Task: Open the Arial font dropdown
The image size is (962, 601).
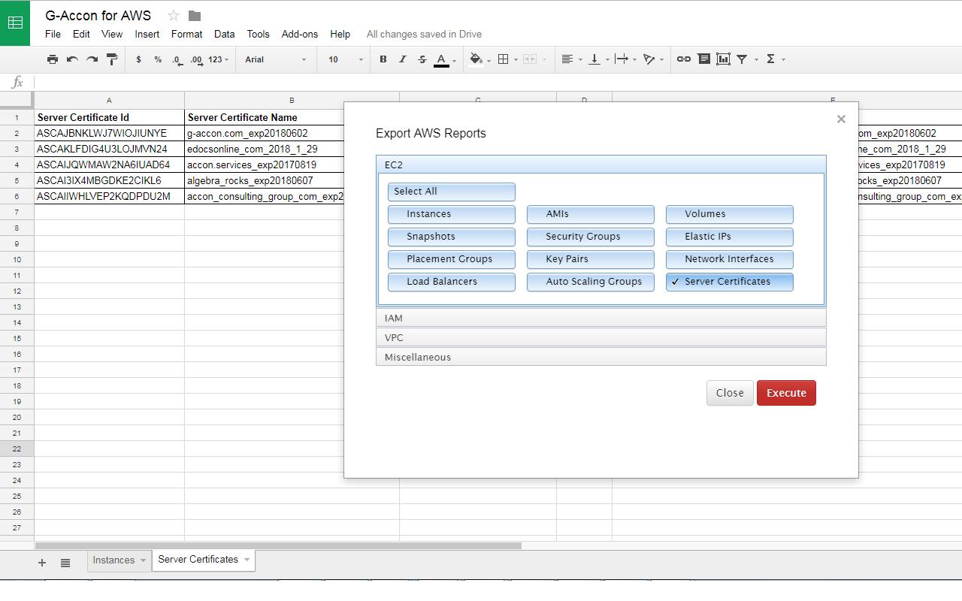Action: 275,59
